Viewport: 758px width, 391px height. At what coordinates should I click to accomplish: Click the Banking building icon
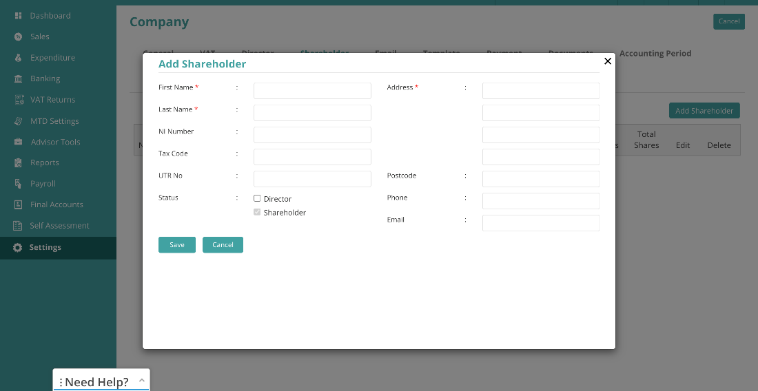click(x=19, y=78)
